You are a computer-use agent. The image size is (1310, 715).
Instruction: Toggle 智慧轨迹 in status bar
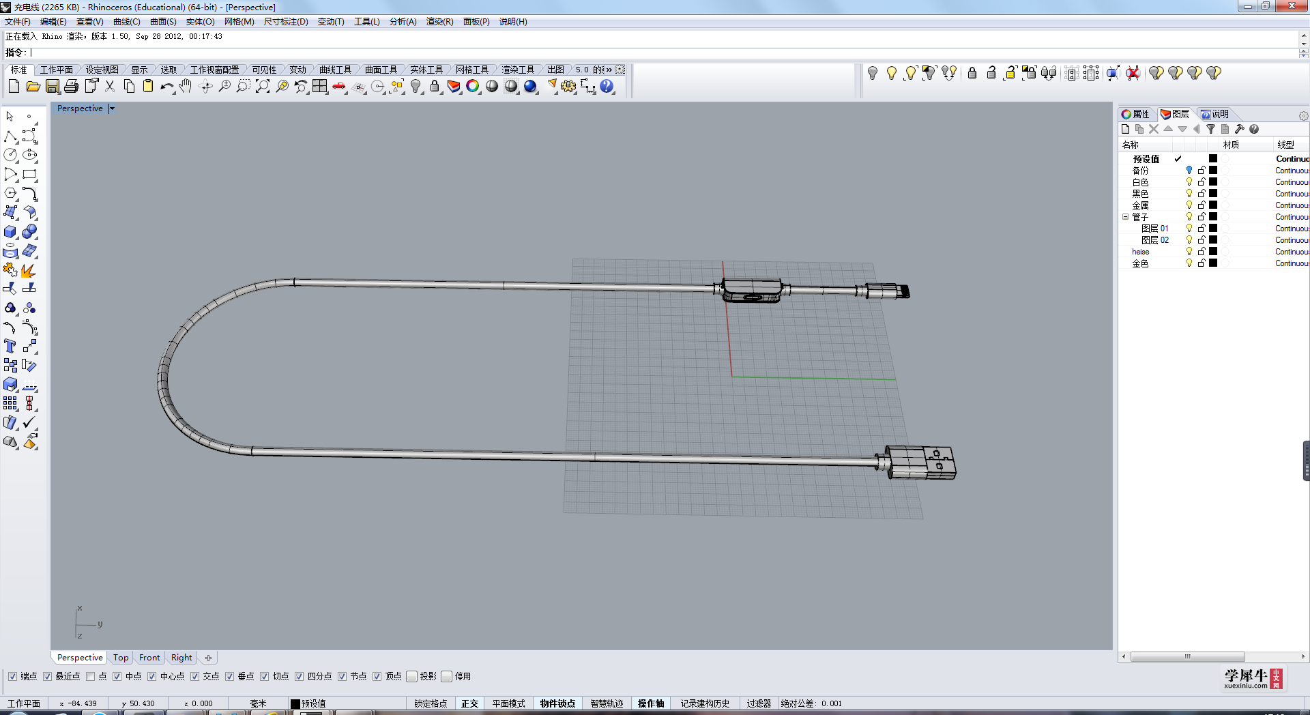tap(607, 703)
